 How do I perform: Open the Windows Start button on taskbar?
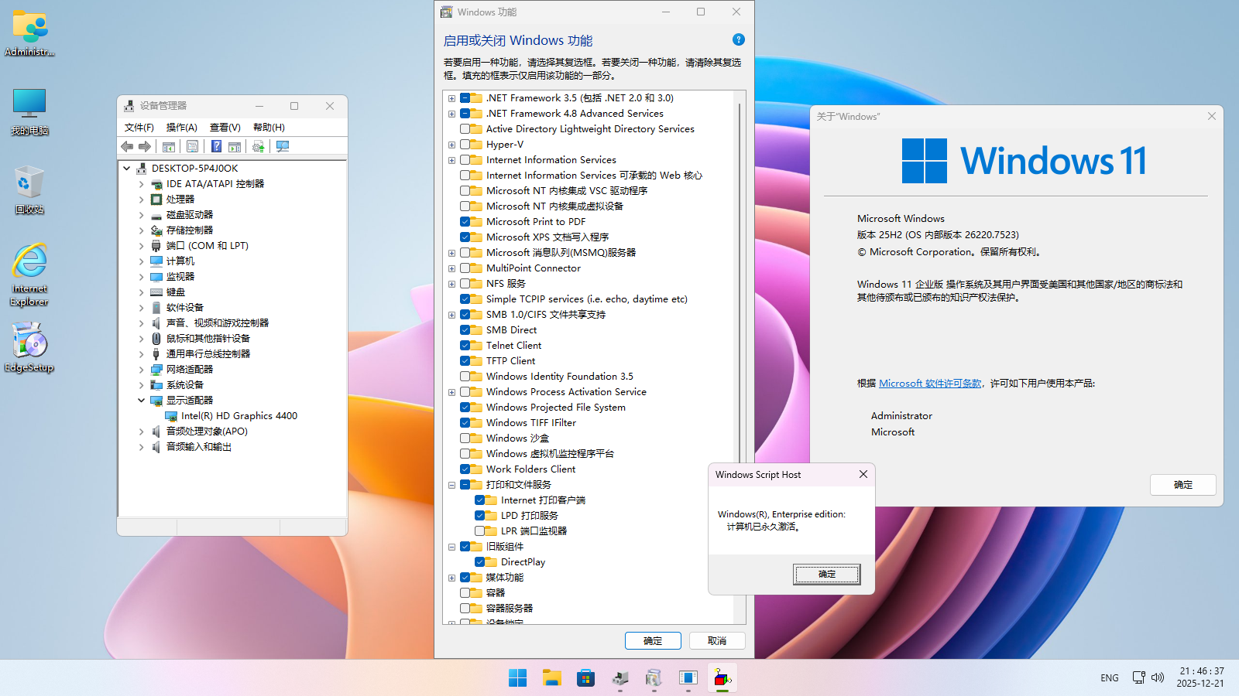coord(517,678)
